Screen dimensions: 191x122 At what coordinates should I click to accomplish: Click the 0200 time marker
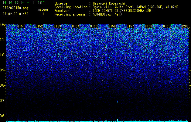[x=185, y=26]
